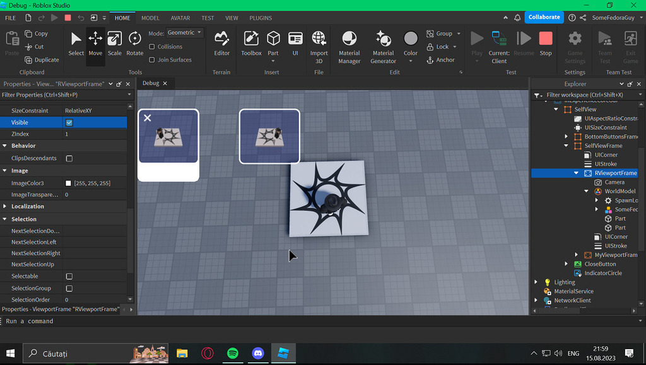The image size is (646, 365).
Task: Open Spotify from the taskbar
Action: (x=233, y=353)
